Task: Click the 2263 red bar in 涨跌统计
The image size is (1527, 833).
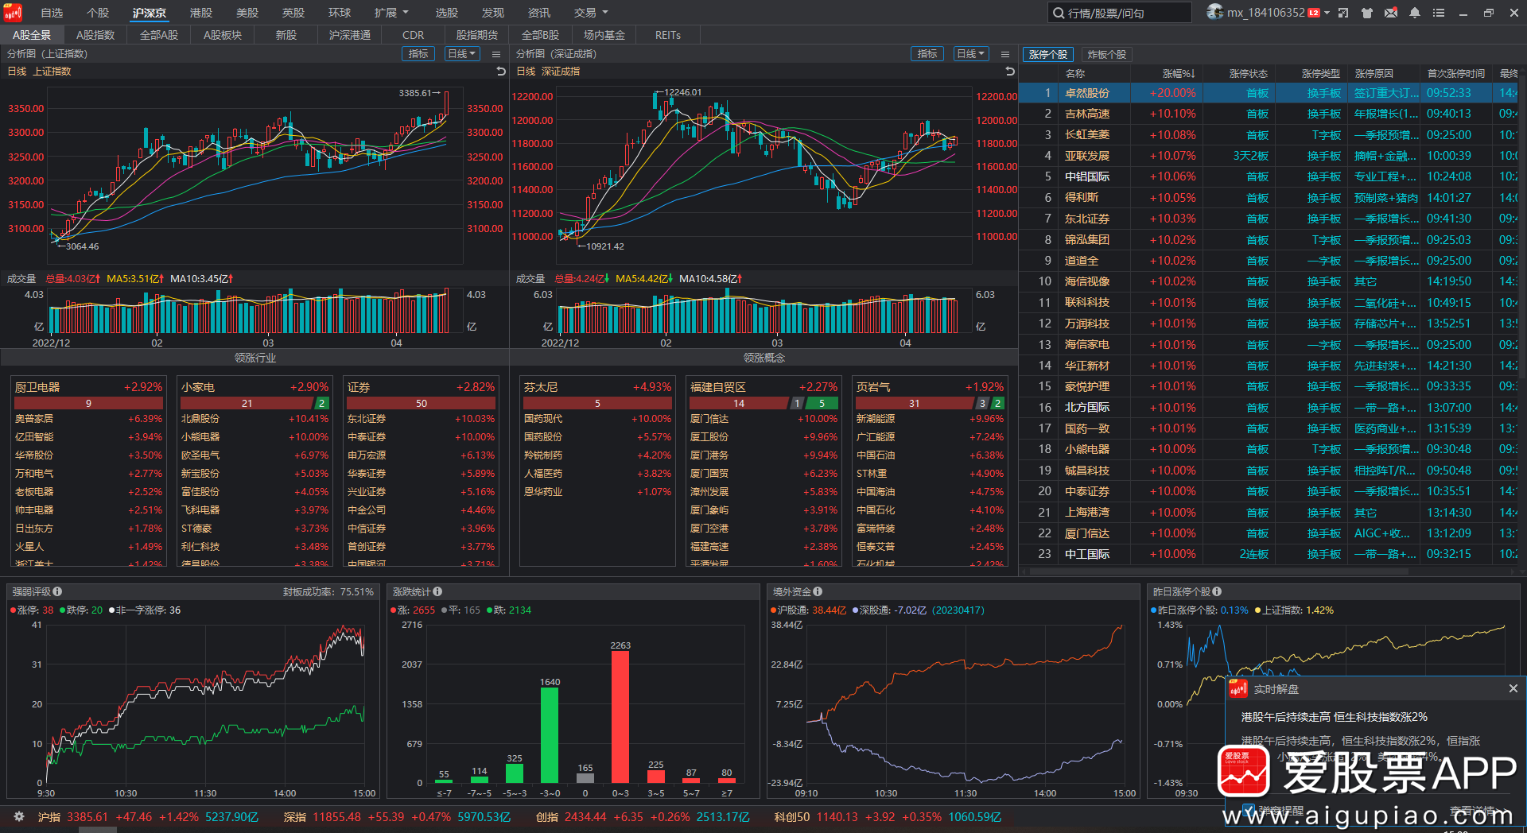Action: pos(620,717)
